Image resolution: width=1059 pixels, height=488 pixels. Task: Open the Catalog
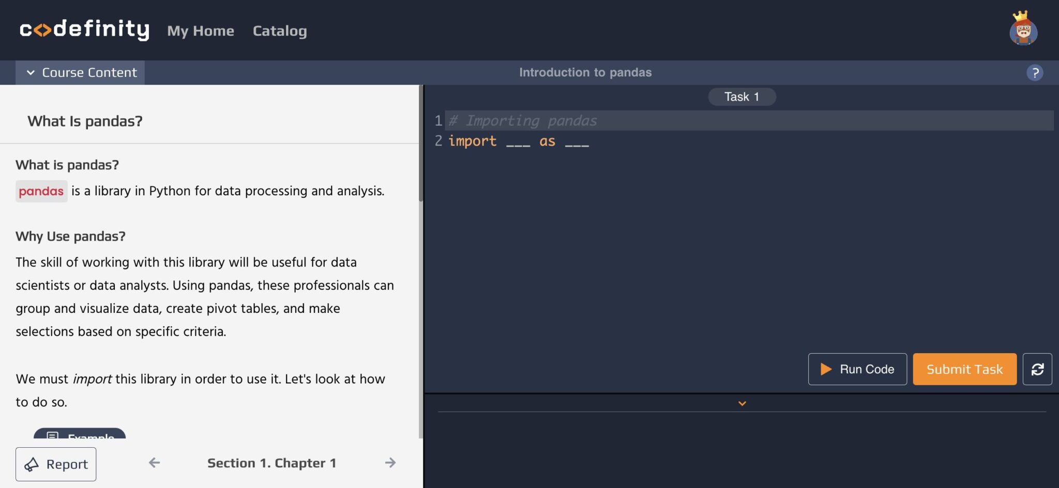[279, 31]
